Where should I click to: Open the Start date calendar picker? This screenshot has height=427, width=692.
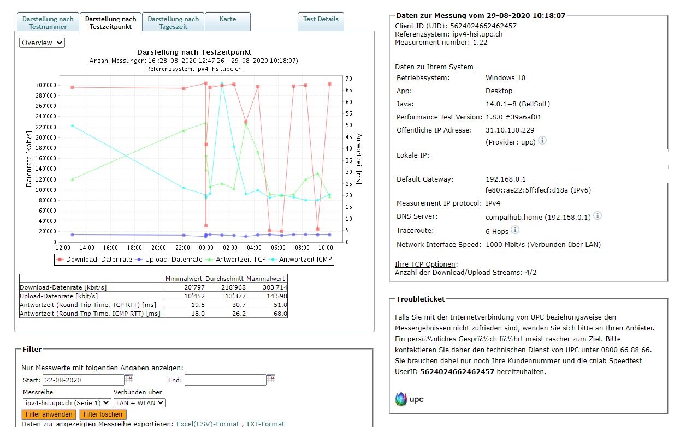129,378
